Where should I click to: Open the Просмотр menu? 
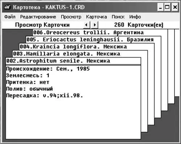71,17
